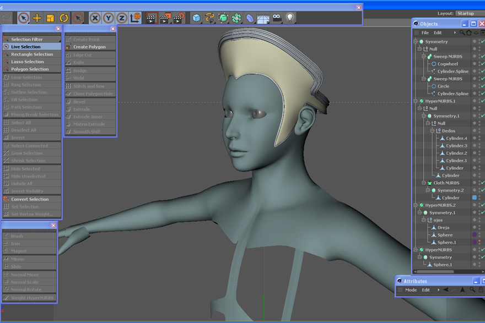485x323 pixels.
Task: Click the Add Cube primitive icon
Action: 196,18
